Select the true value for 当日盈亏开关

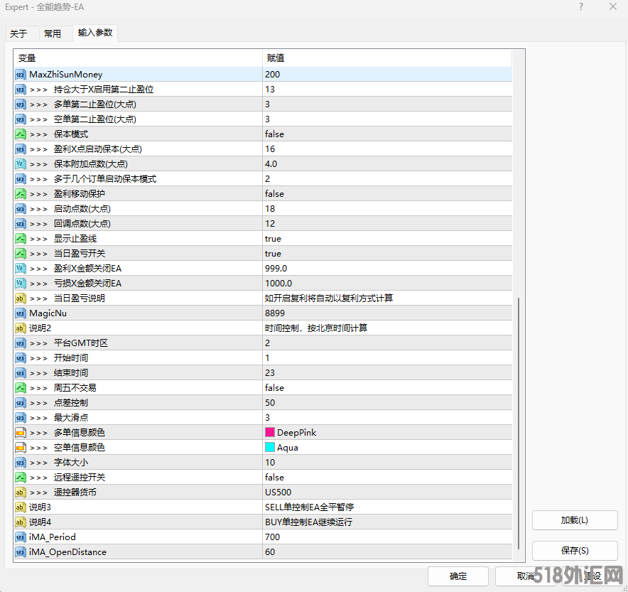(273, 254)
